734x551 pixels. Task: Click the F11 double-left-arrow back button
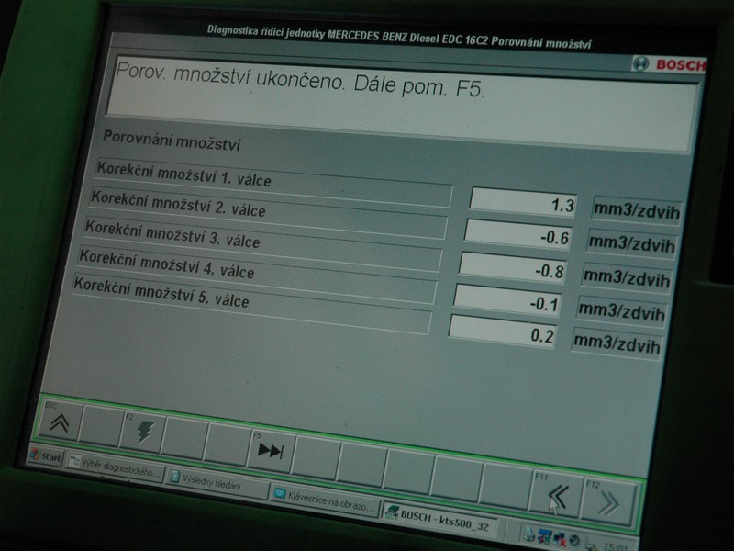[557, 495]
